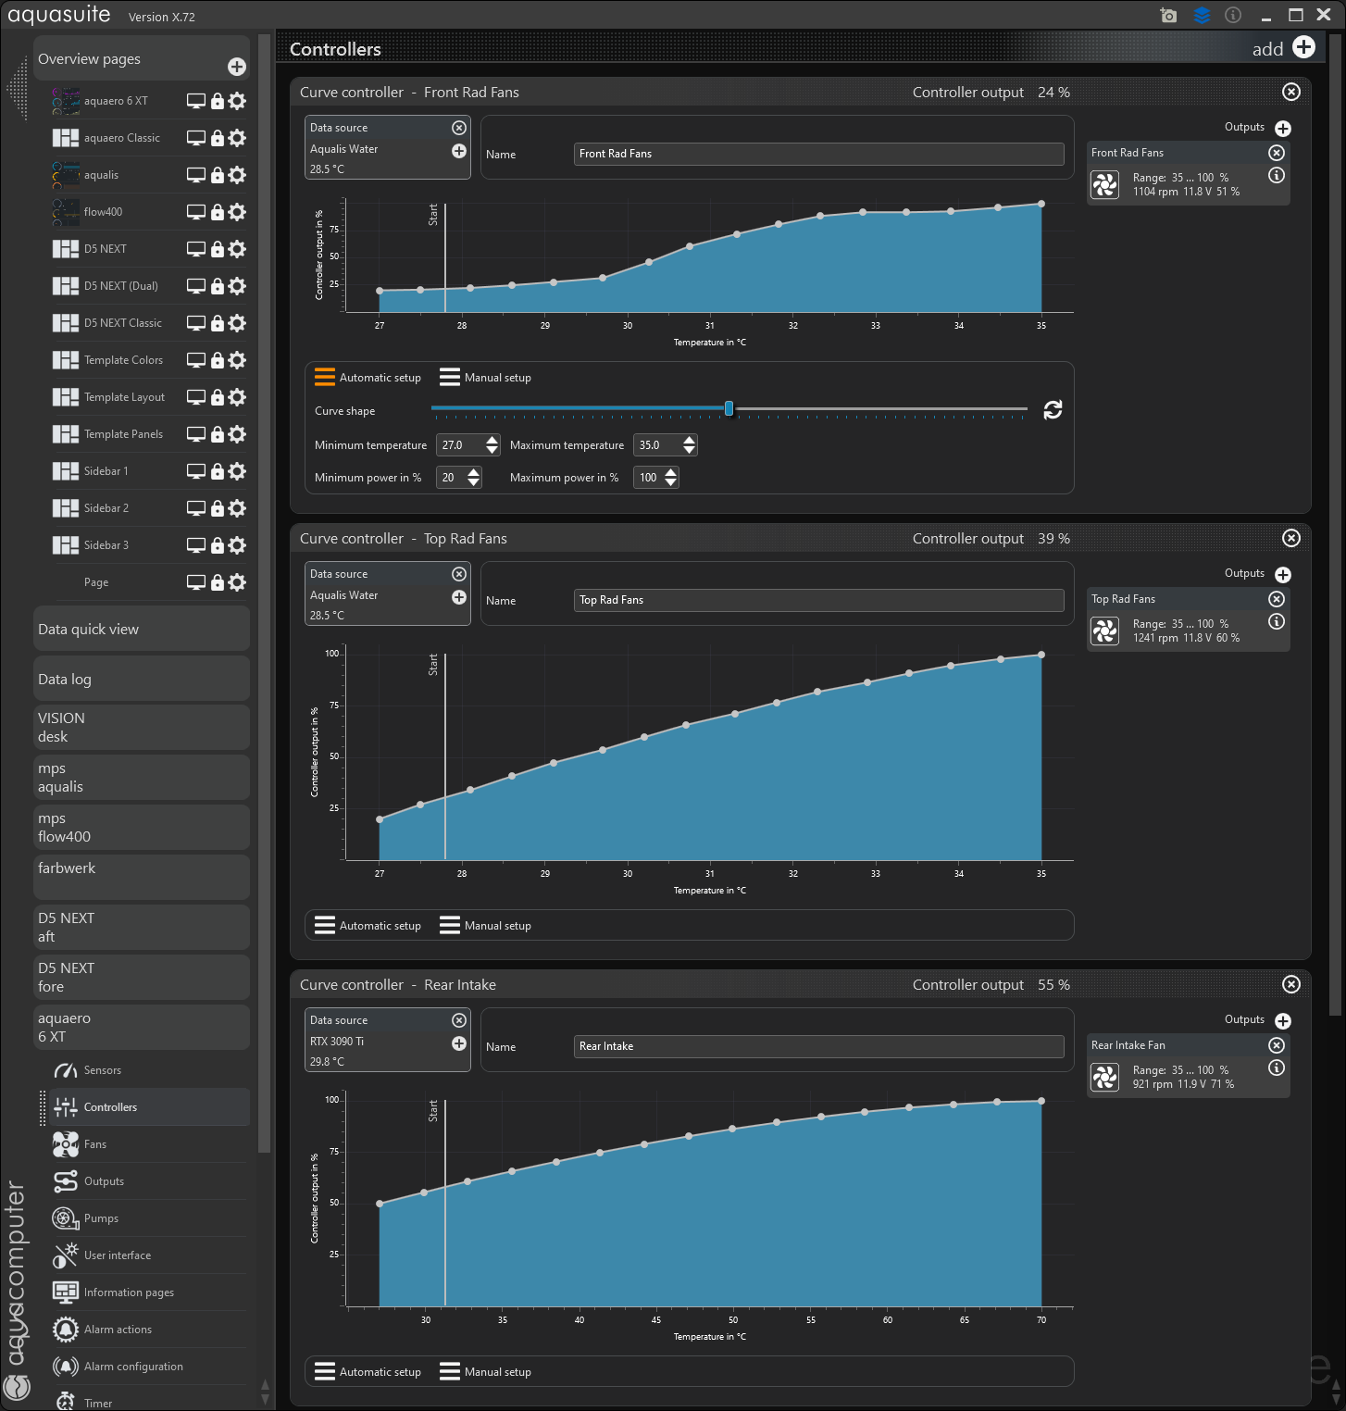Viewport: 1346px width, 1411px height.
Task: Select Pumps in the aquaero sidebar menu
Action: click(101, 1218)
